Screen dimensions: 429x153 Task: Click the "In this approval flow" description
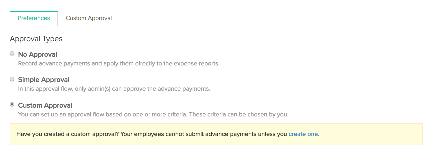click(x=45, y=89)
